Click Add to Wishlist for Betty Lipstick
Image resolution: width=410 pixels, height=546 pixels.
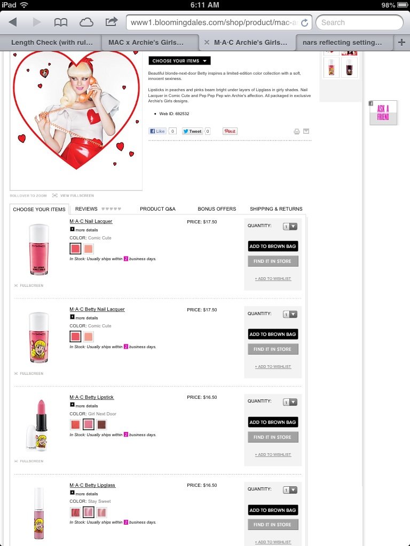pos(273,454)
